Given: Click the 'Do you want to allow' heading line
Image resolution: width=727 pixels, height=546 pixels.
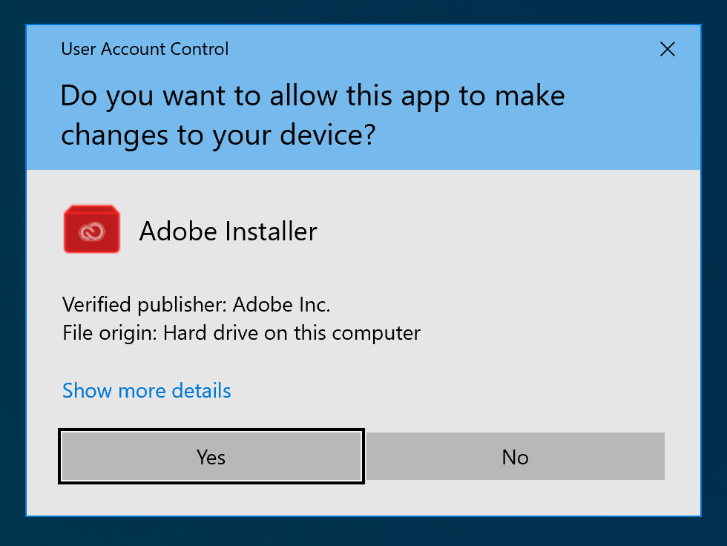Looking at the screenshot, I should [312, 96].
